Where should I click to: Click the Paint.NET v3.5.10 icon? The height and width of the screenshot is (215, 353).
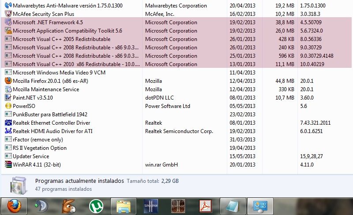click(8, 97)
